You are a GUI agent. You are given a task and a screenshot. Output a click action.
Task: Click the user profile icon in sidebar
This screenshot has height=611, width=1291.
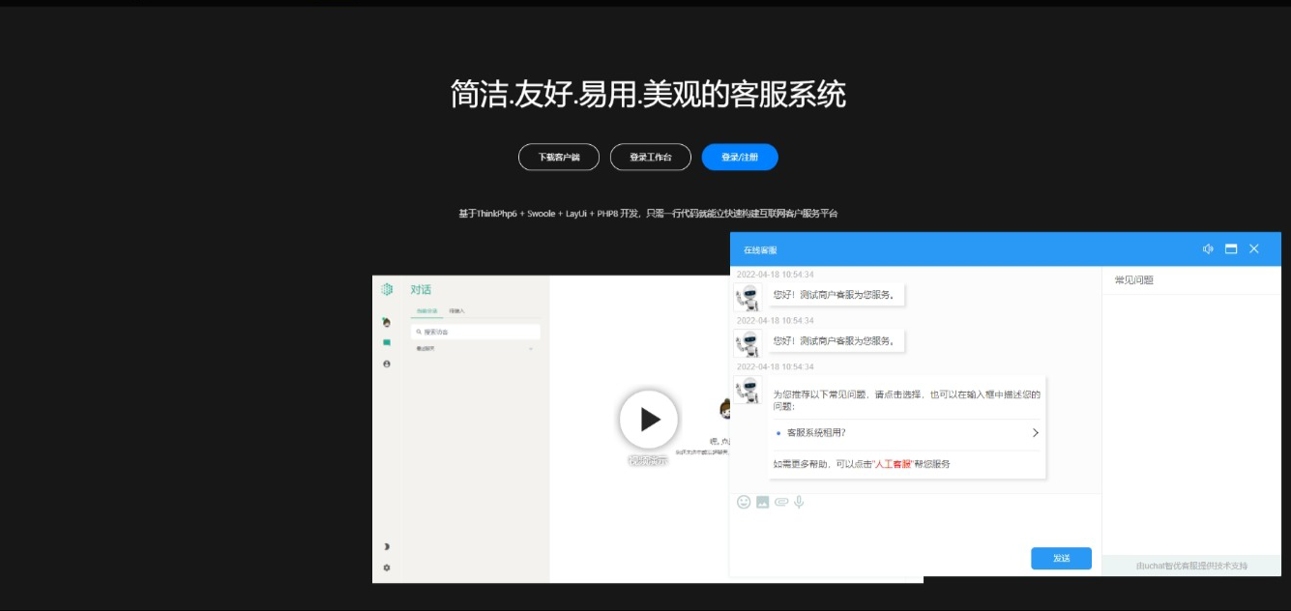click(x=387, y=364)
